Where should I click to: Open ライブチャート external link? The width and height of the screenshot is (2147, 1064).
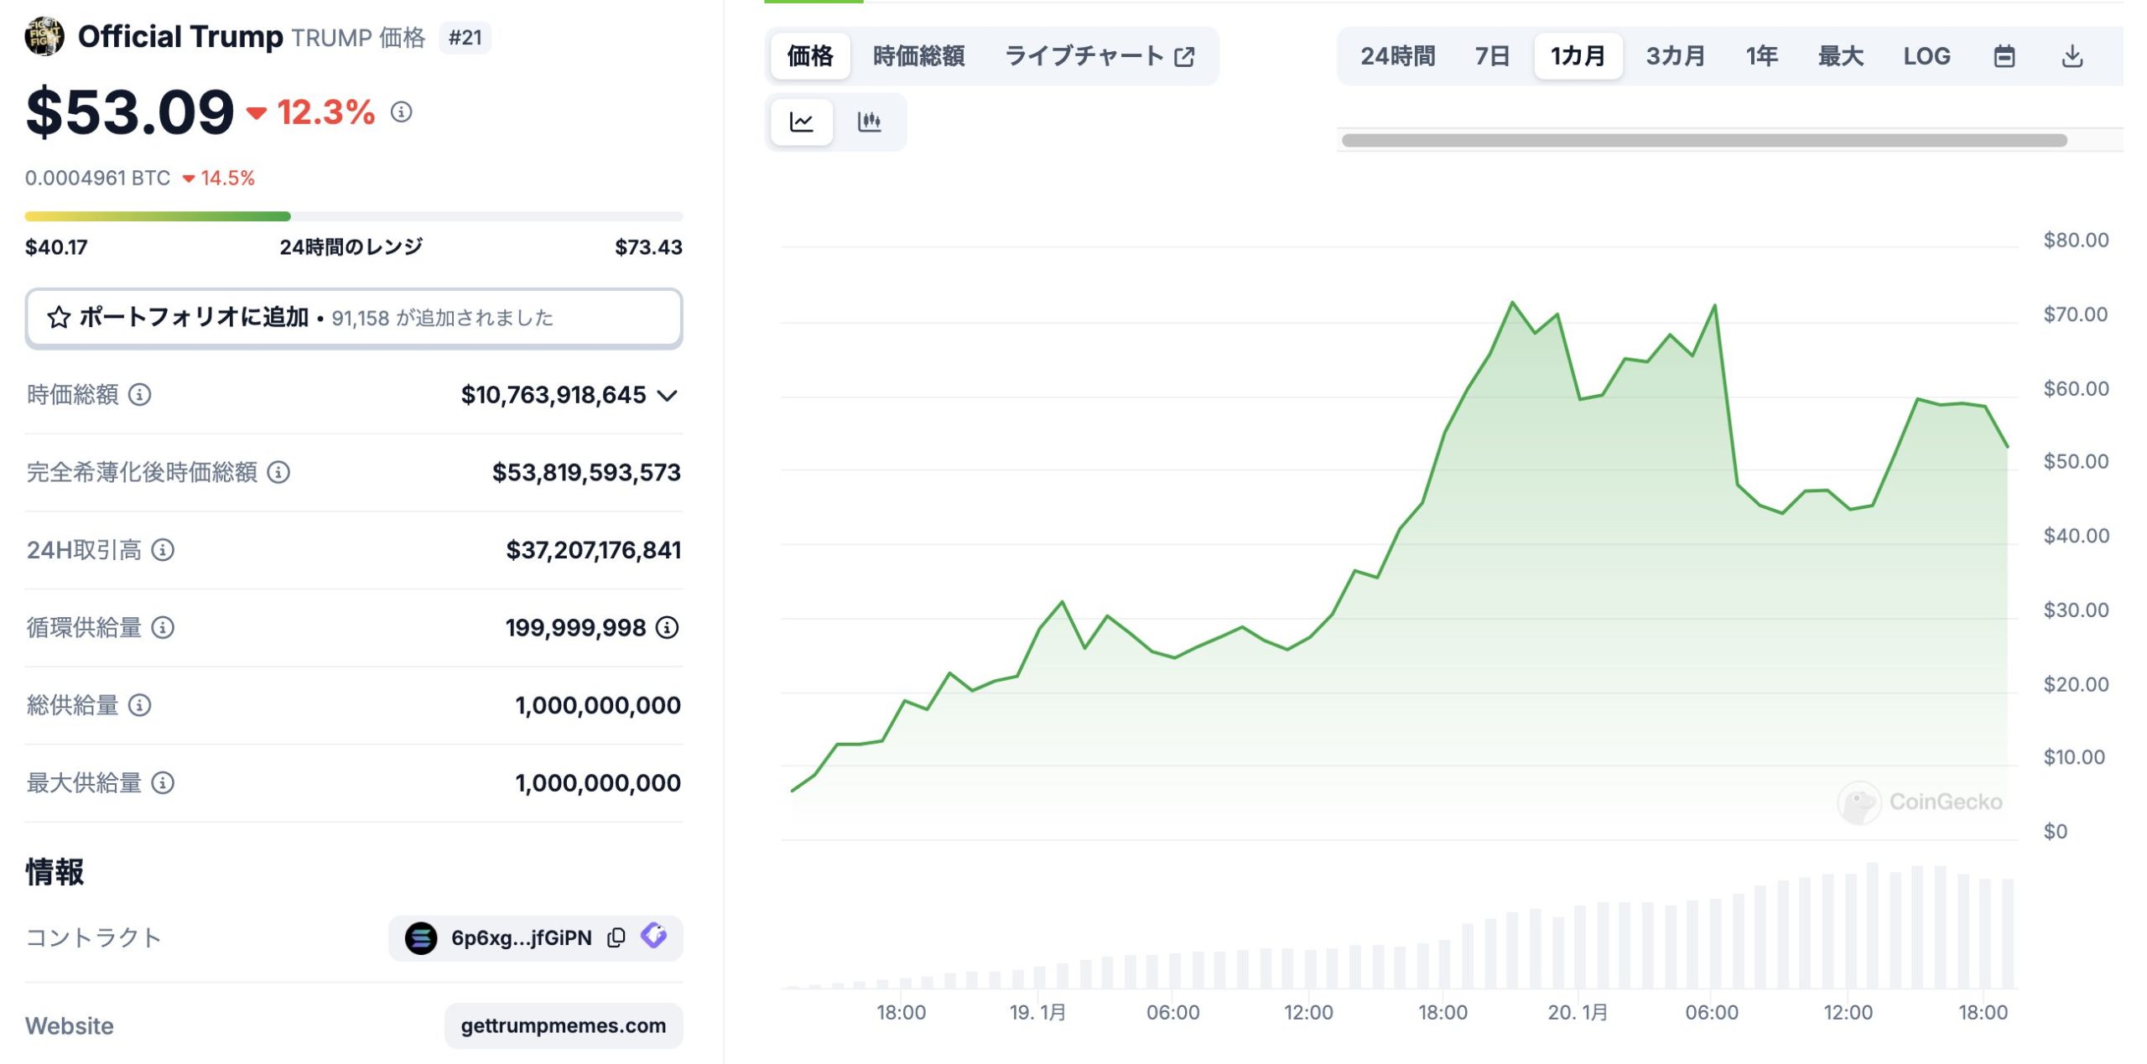[x=1099, y=56]
